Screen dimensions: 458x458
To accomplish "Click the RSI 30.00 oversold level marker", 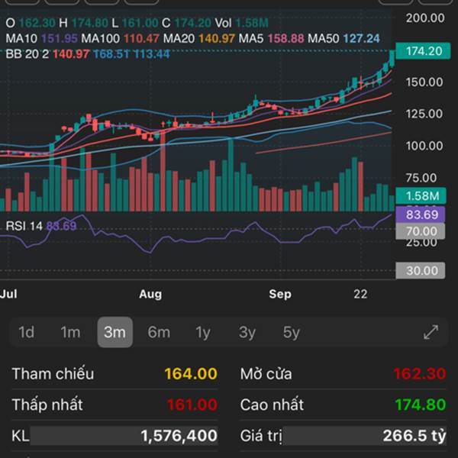I will coord(420,270).
